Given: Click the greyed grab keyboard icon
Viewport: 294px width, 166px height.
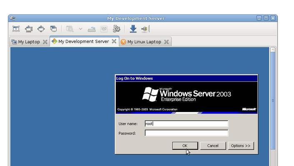Looking at the screenshot, I should 92,29.
